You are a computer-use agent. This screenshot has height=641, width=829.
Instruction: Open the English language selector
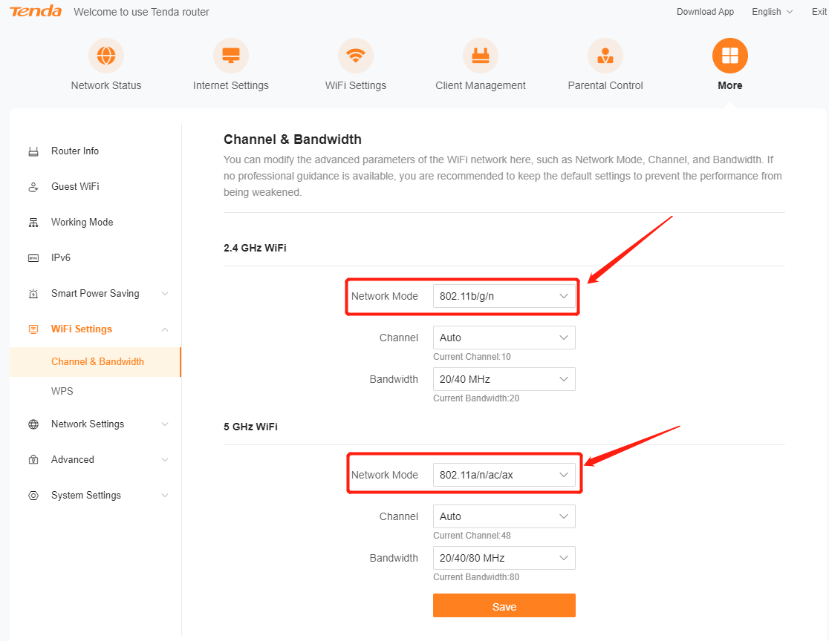(x=772, y=12)
